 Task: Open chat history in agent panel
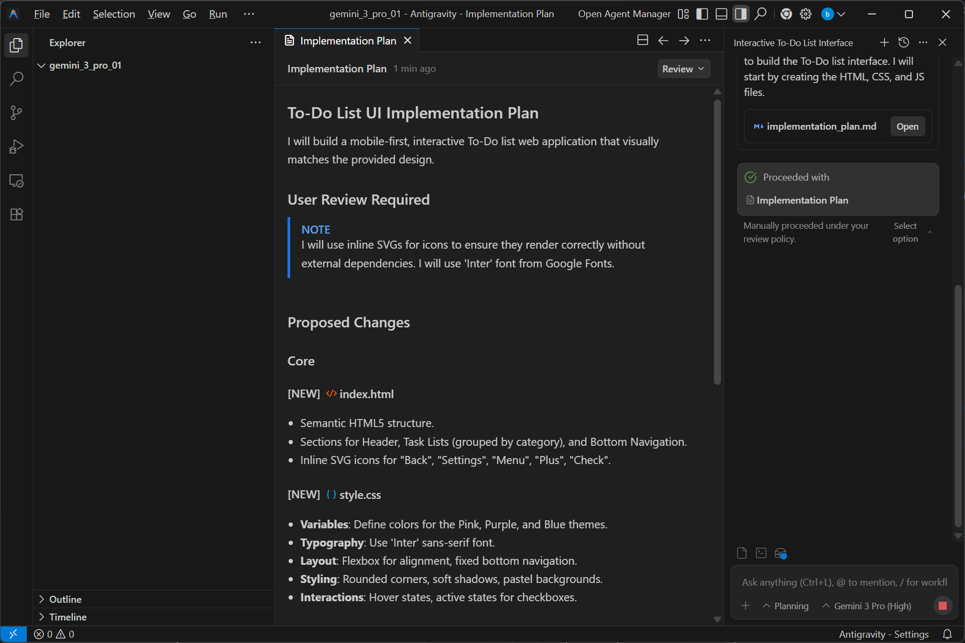coord(904,42)
